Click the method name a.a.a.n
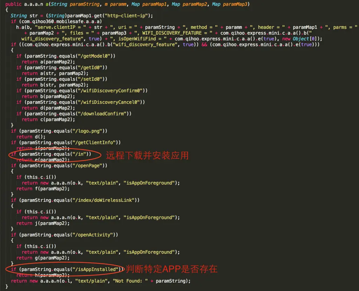 click(34, 4)
